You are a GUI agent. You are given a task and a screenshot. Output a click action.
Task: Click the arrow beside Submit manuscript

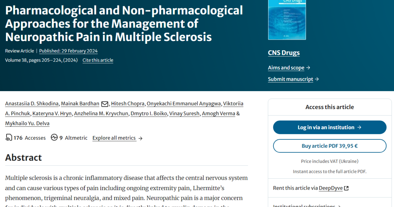click(x=317, y=79)
